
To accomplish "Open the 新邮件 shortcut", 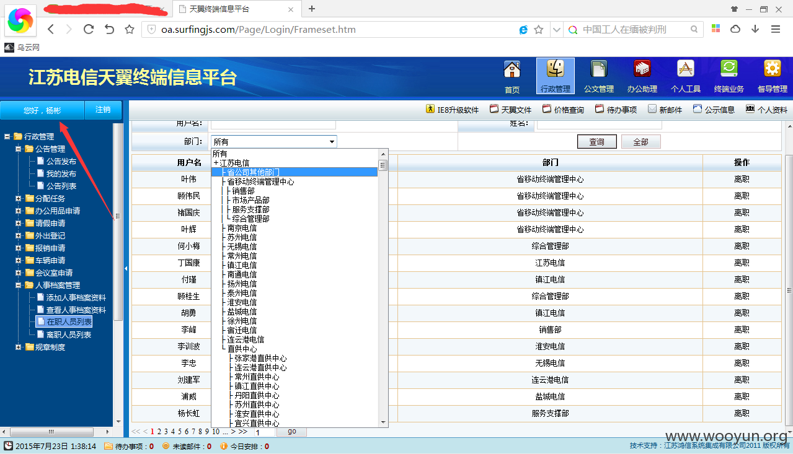I will (665, 110).
